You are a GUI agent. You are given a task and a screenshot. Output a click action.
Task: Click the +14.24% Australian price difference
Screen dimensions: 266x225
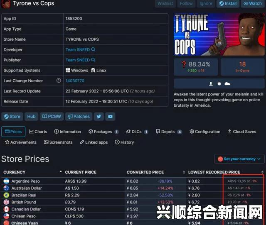click(x=165, y=188)
